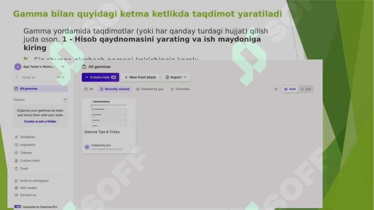Click the search magnifier icon

click(x=17, y=77)
